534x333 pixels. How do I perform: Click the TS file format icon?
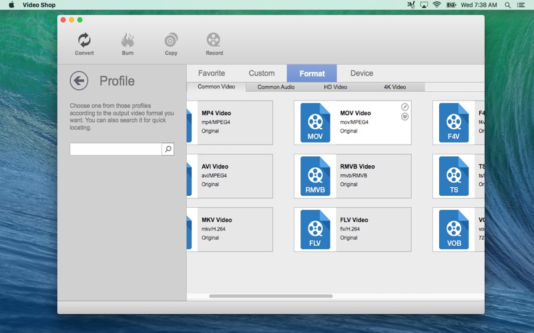[x=454, y=176]
